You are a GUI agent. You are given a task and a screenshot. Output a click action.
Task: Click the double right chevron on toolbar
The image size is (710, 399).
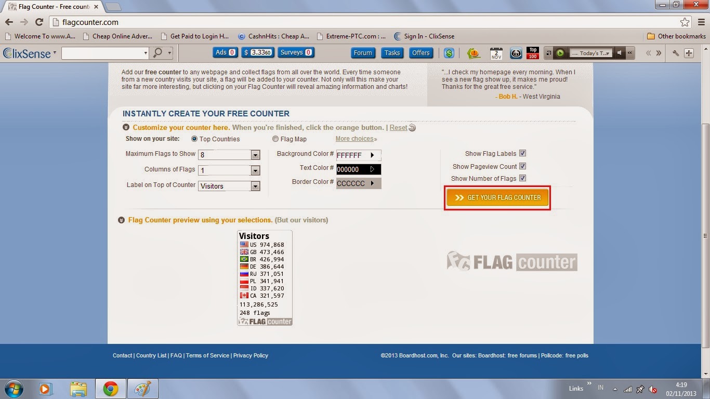click(659, 53)
